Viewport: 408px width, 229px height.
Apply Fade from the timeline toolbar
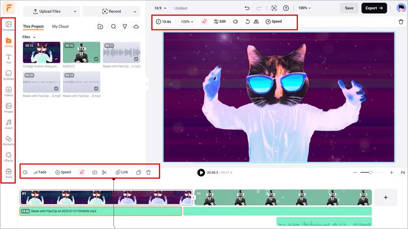(x=40, y=172)
